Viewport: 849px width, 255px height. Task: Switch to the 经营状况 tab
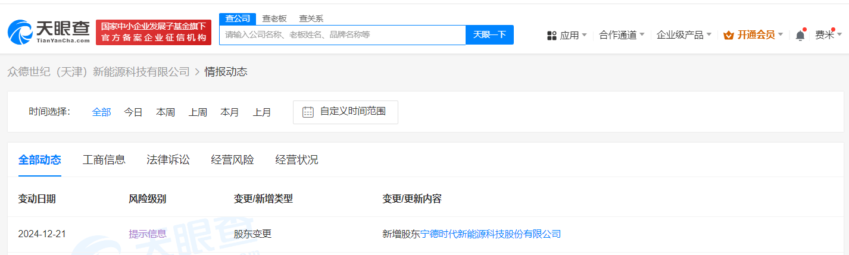[x=297, y=160]
